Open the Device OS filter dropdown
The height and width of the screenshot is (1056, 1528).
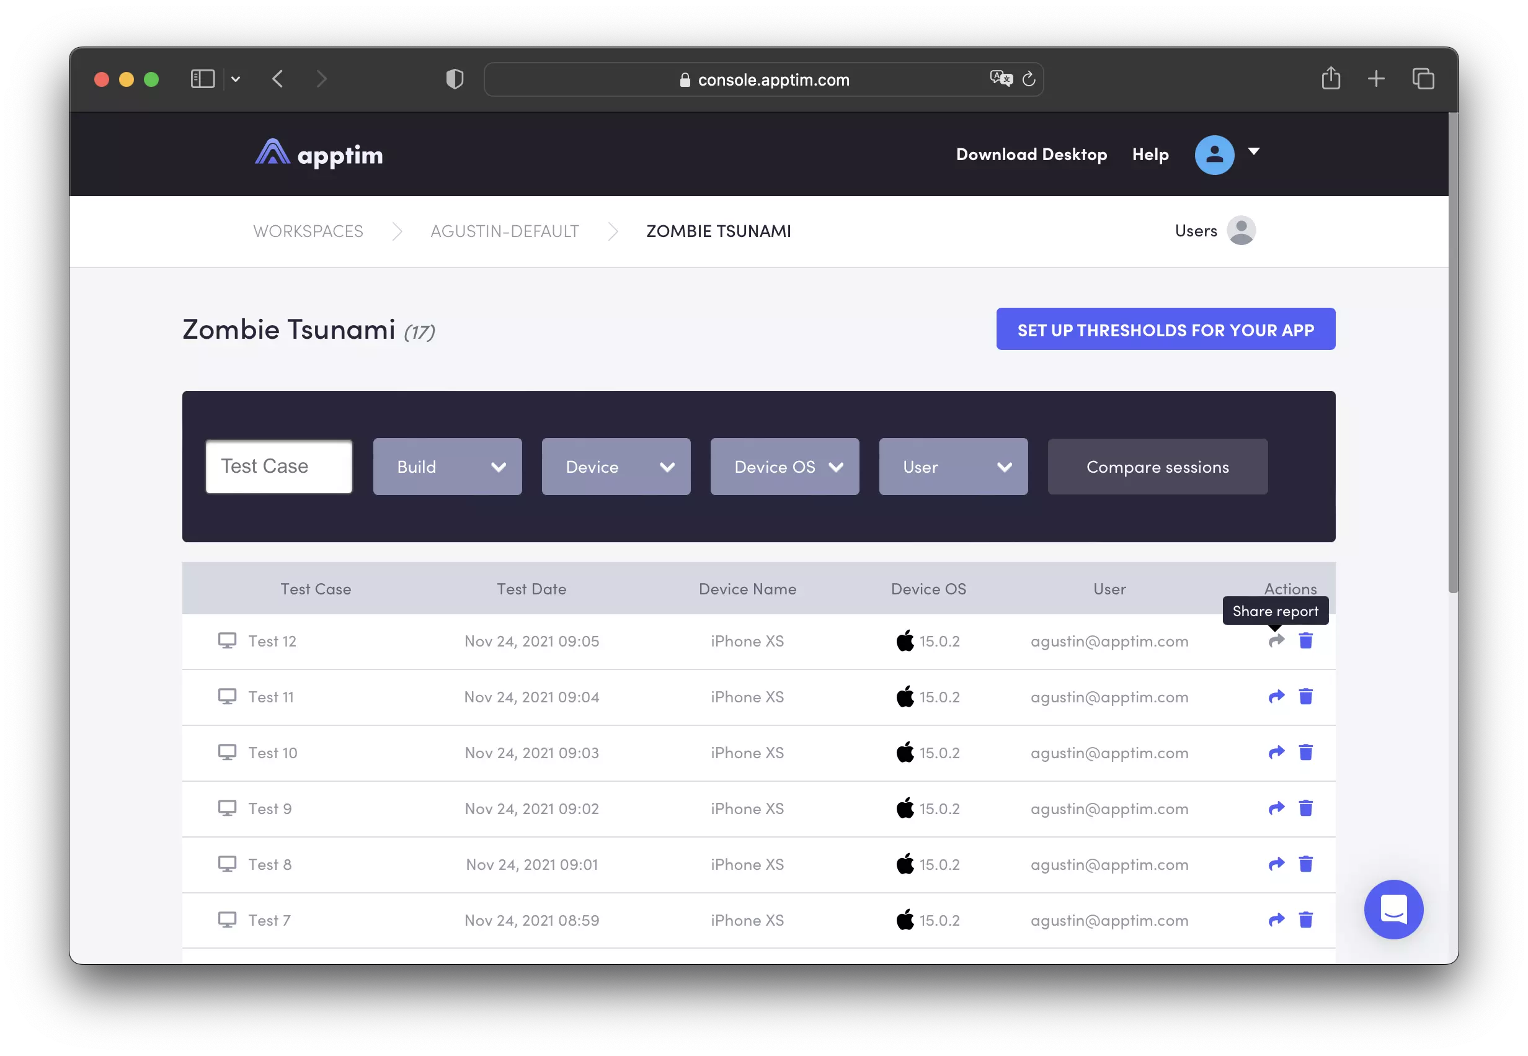[x=784, y=467]
